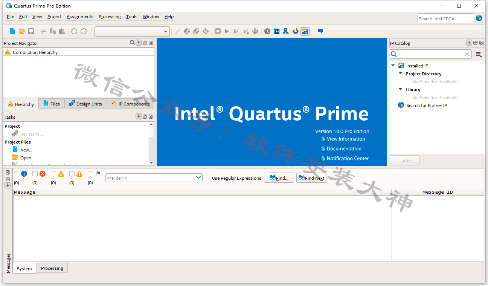Screen dimensions: 488x286
Task: Click the Stop Processing square icon
Action: tap(218, 31)
